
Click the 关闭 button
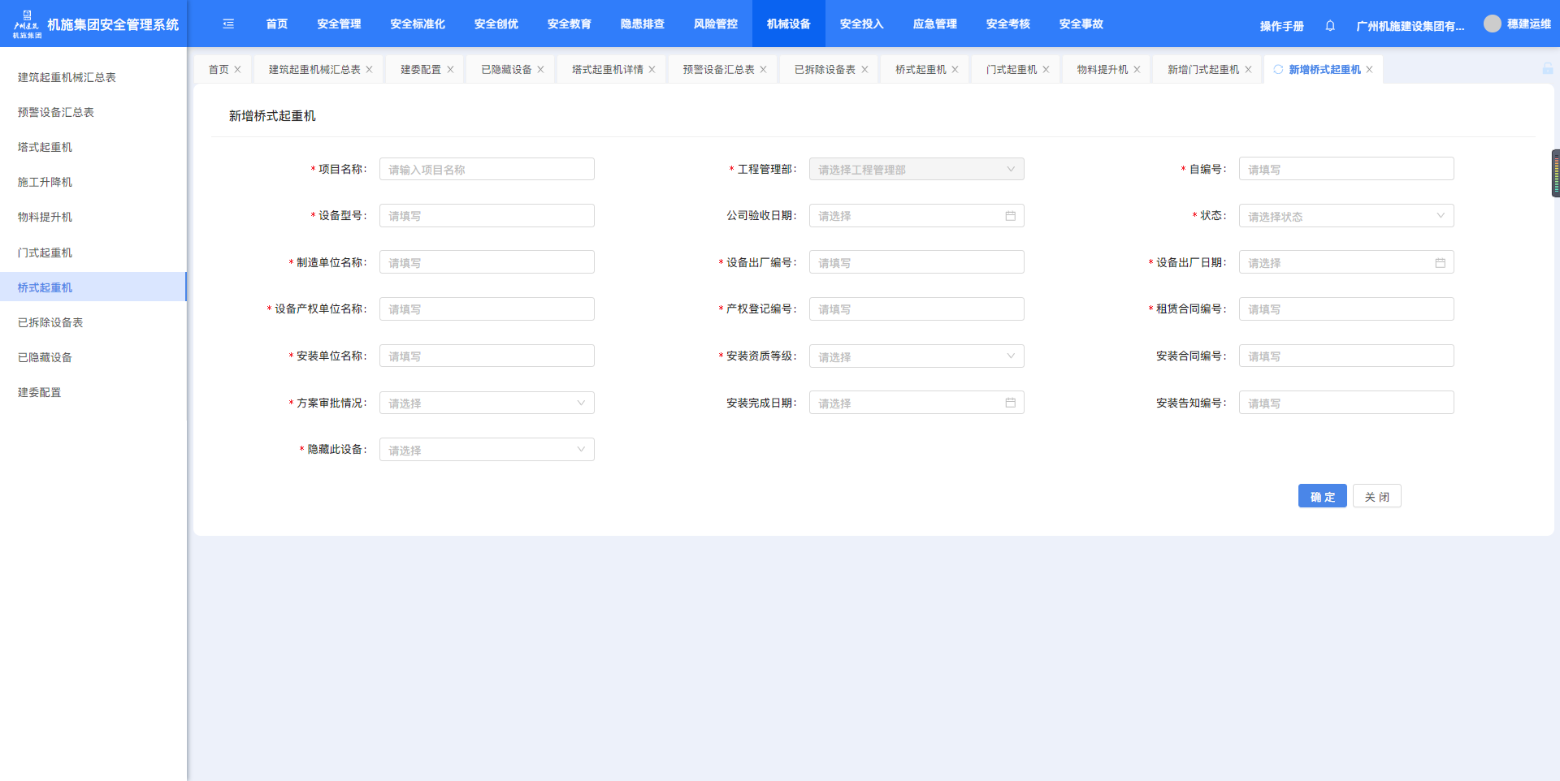[1376, 497]
